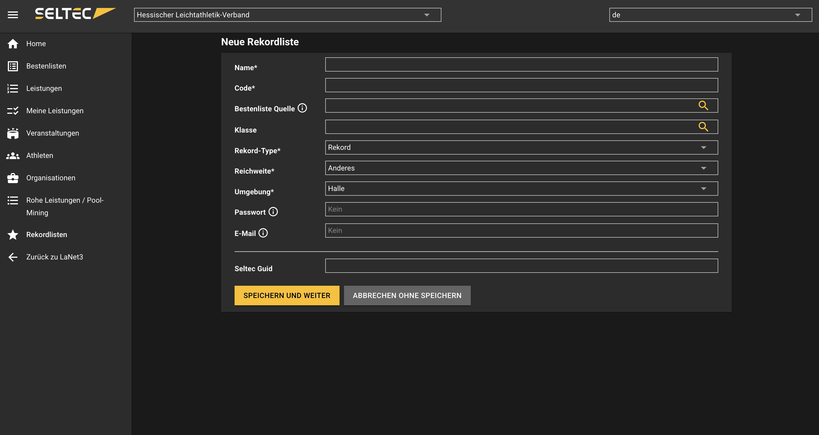Expand the Umgebung dropdown set to Halle
The height and width of the screenshot is (435, 819).
pyautogui.click(x=521, y=189)
